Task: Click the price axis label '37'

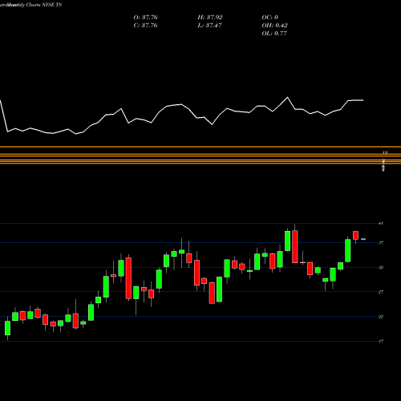Action: (381, 243)
